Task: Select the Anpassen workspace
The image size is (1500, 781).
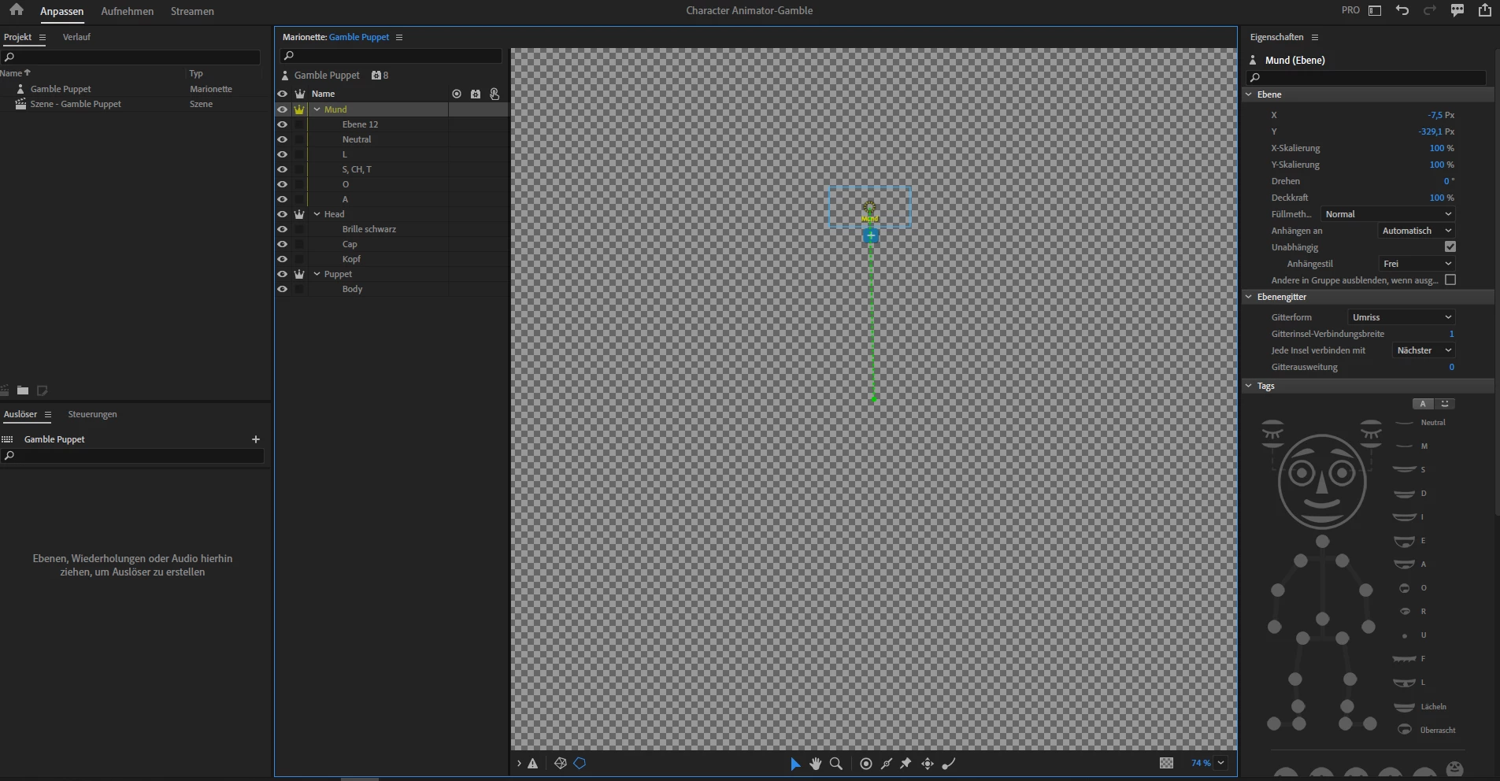Action: (62, 11)
